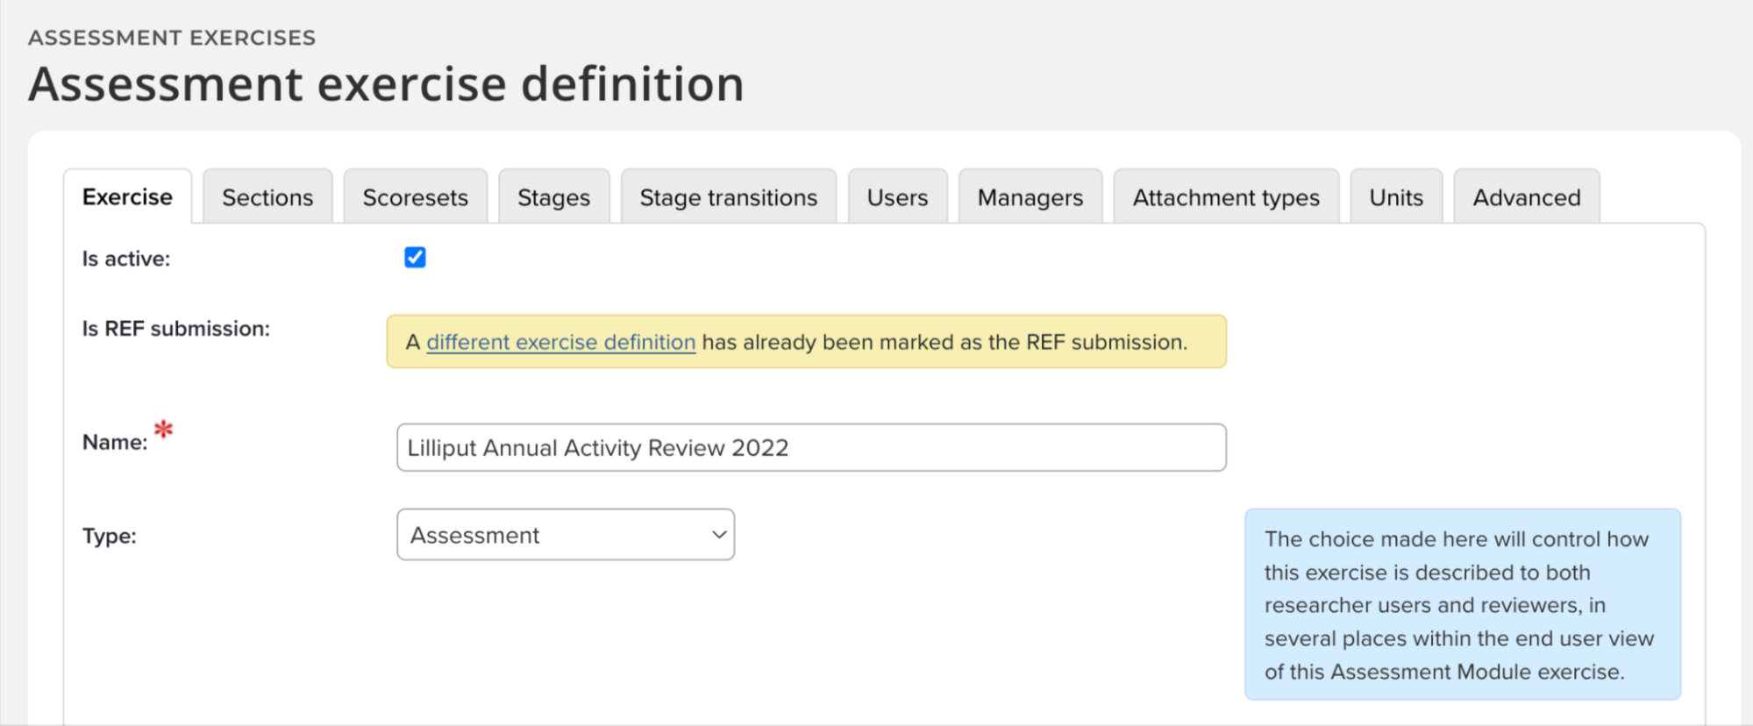
Task: Switch to the Sections tab
Action: (267, 197)
